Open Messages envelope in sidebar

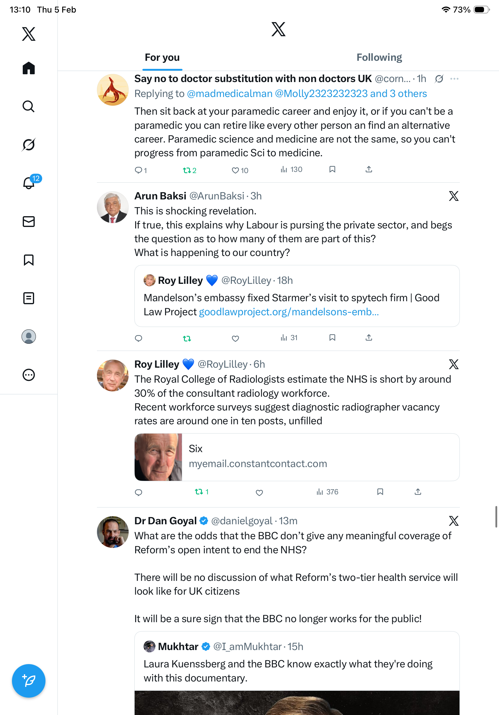(29, 221)
